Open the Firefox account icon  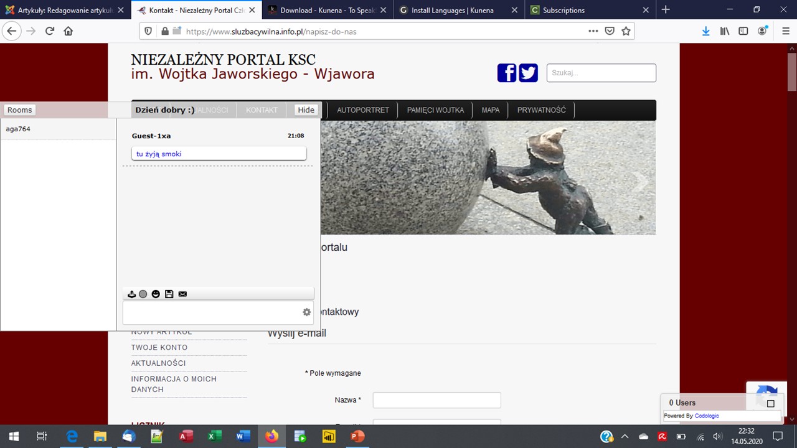pos(762,31)
